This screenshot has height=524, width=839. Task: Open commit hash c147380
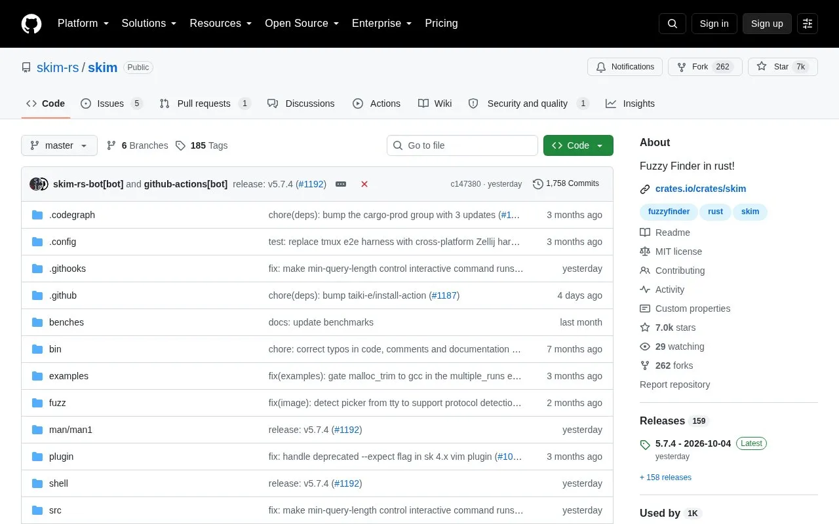(x=465, y=184)
